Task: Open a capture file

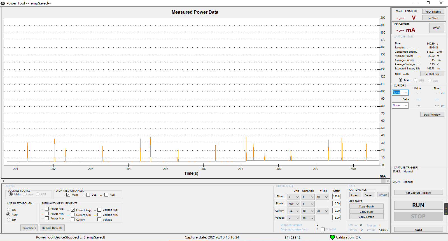Action: [x=355, y=195]
